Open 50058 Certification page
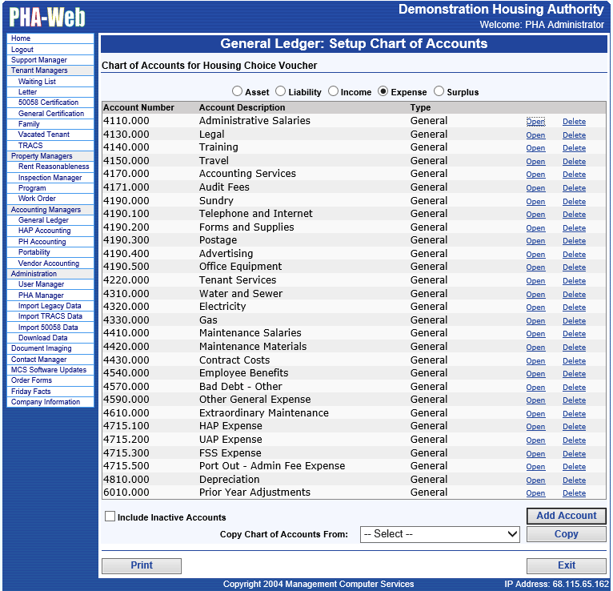 click(x=50, y=103)
